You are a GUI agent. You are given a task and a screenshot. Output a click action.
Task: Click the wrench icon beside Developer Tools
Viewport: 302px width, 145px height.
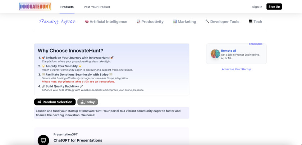207,22
